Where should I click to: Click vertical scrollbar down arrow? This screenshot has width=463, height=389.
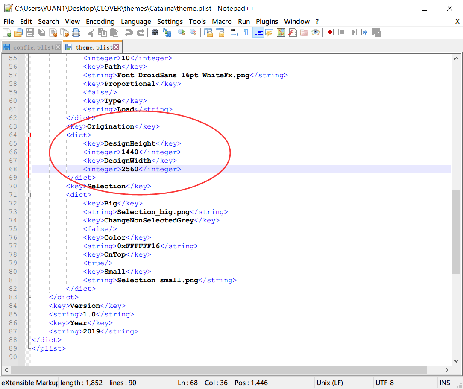[456, 361]
